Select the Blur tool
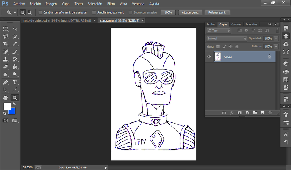The width and height of the screenshot is (291, 170). 5,74
